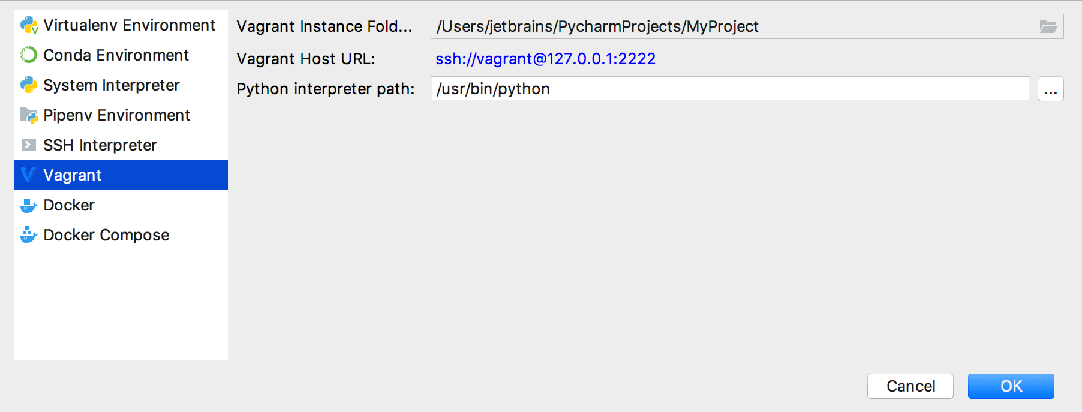Viewport: 1082px width, 412px height.
Task: Select the Virtualenv Environment icon
Action: (x=28, y=25)
